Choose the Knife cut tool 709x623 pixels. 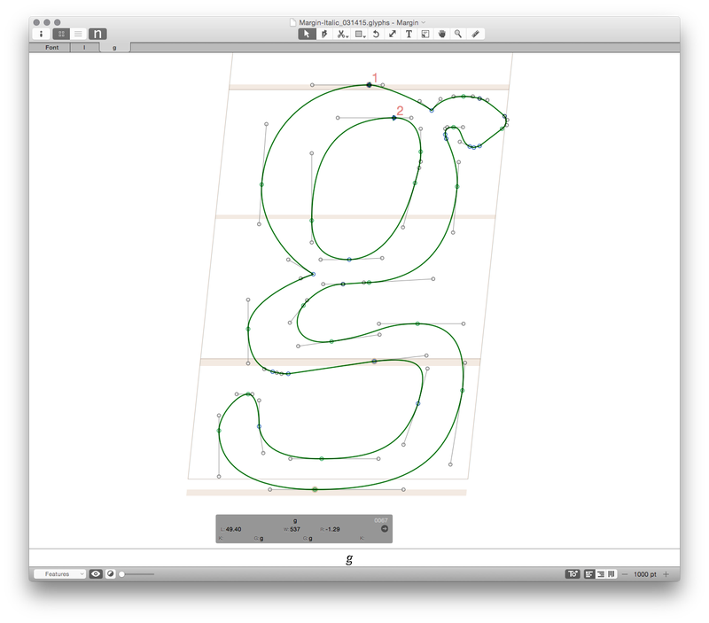click(x=340, y=34)
